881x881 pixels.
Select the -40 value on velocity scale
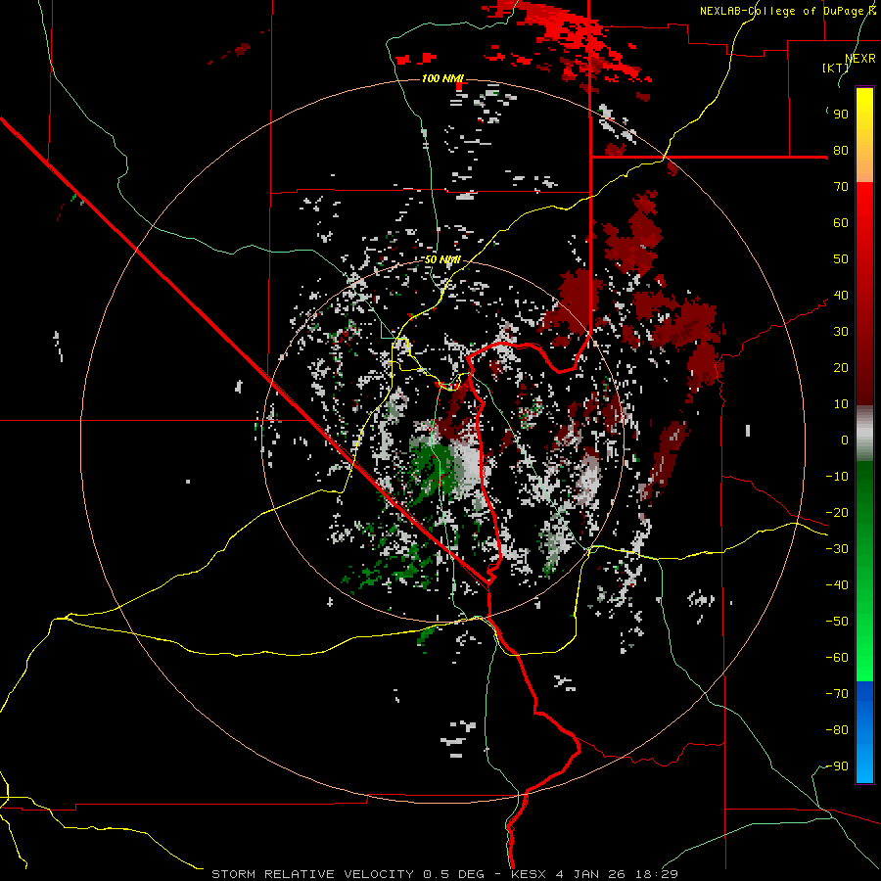837,585
